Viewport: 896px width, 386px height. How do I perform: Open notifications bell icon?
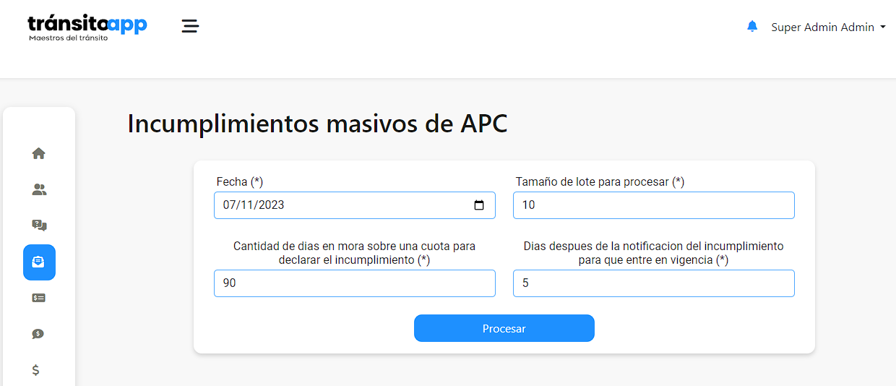(752, 27)
